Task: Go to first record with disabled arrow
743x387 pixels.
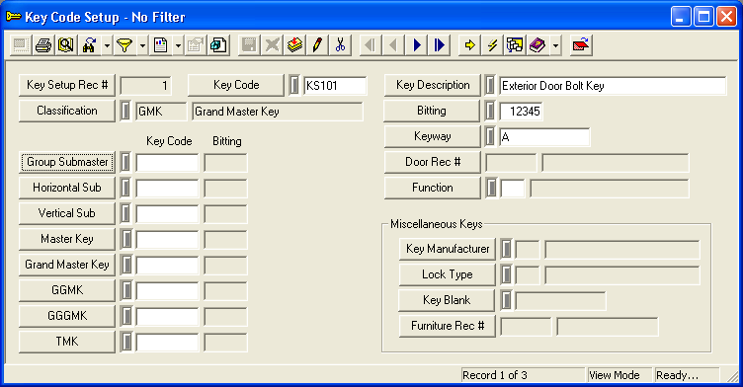Action: click(371, 45)
